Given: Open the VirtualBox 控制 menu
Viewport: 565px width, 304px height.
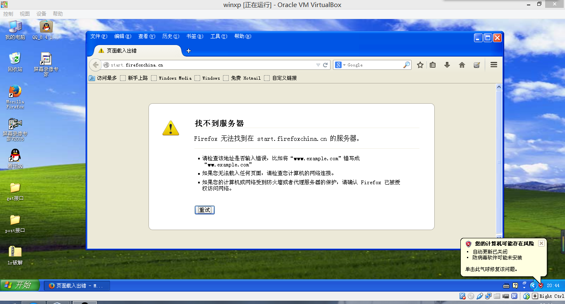Looking at the screenshot, I should pos(8,14).
